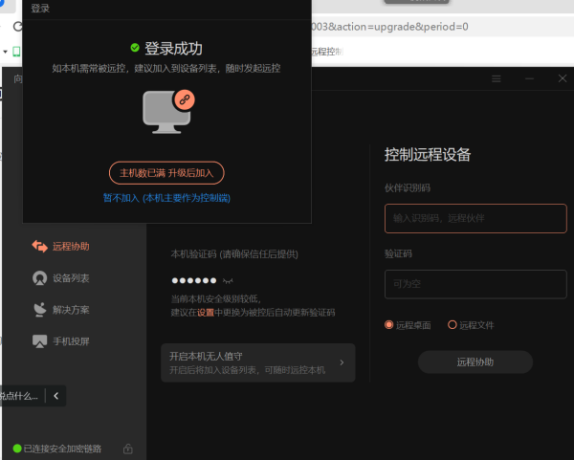Click the computer link illustration
Viewport: 574px width, 460px height.
167,110
